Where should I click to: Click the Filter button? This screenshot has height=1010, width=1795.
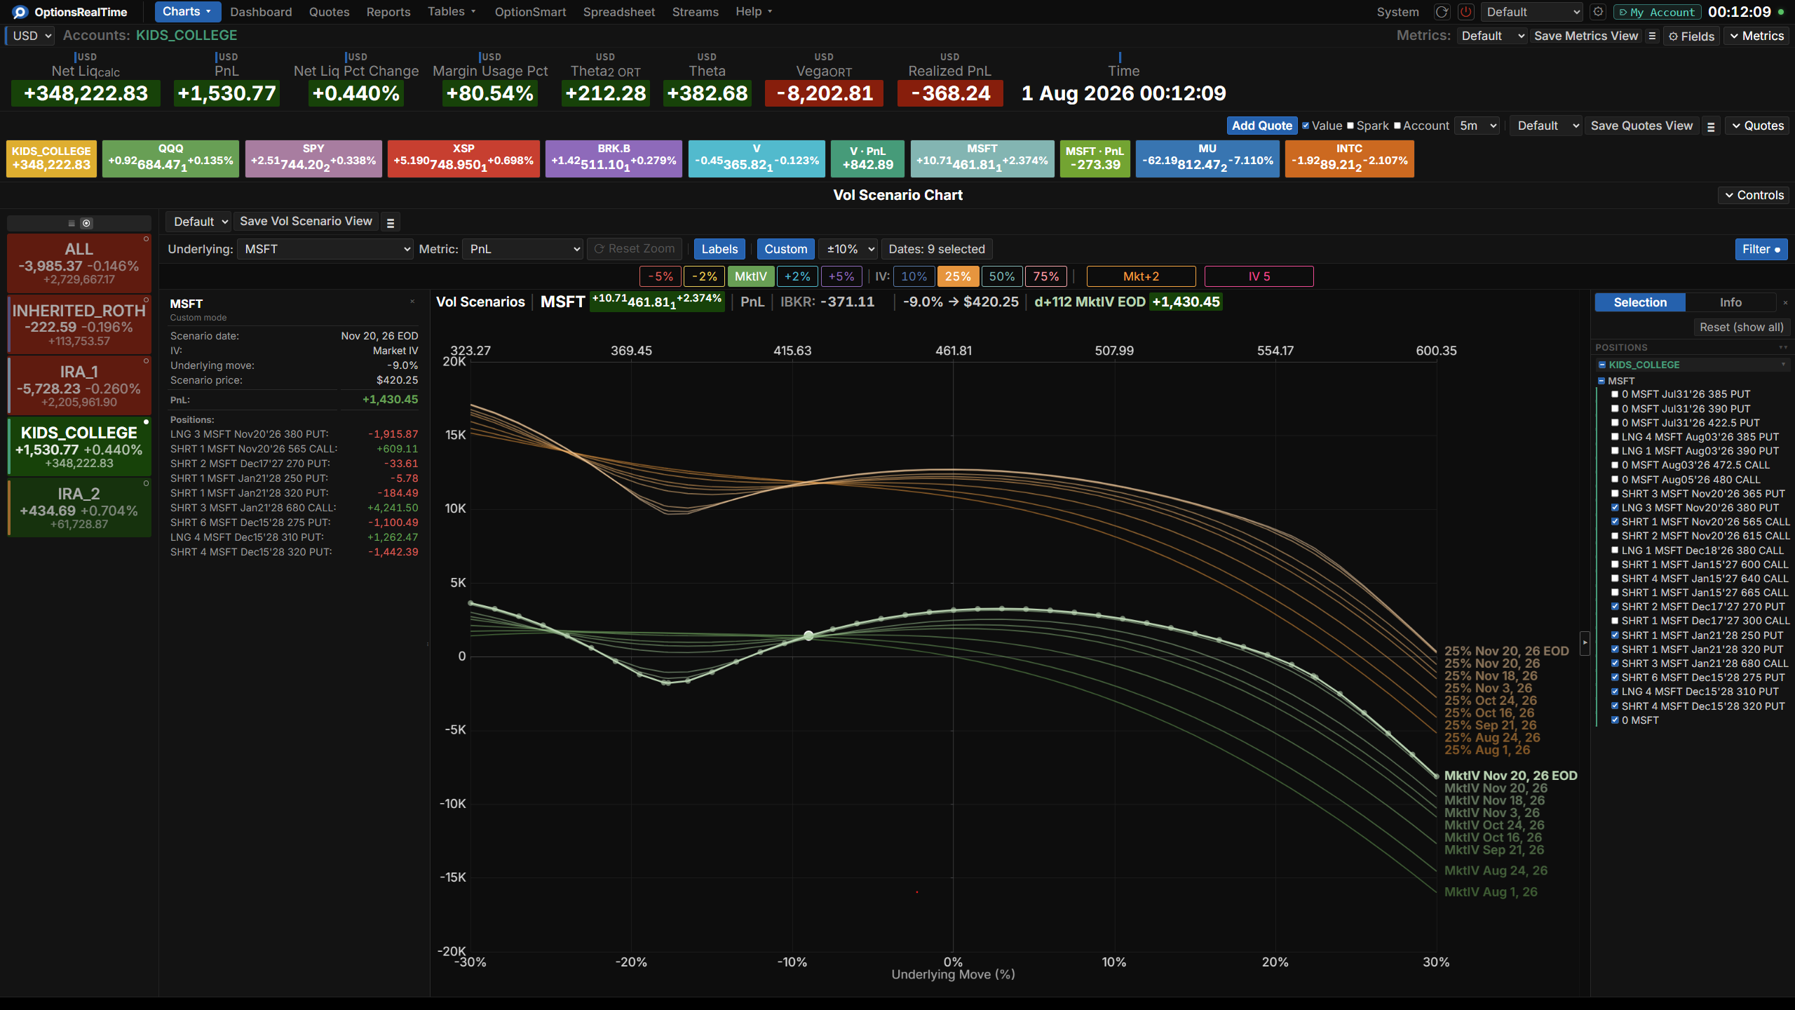click(1761, 249)
